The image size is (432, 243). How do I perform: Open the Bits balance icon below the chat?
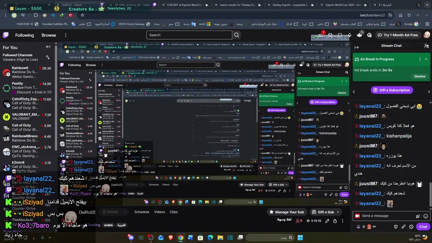click(358, 227)
